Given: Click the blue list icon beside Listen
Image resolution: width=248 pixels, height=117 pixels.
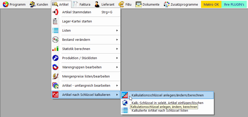Looking at the screenshot, I should tap(55, 30).
